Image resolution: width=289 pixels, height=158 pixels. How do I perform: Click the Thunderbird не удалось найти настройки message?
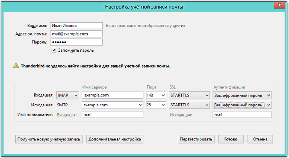95,66
